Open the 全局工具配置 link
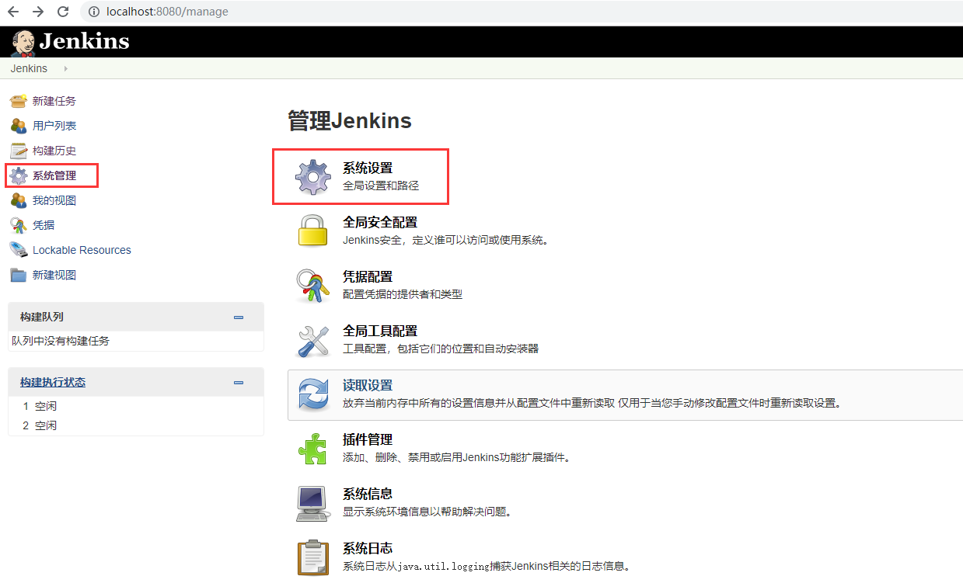The image size is (963, 583). (380, 331)
